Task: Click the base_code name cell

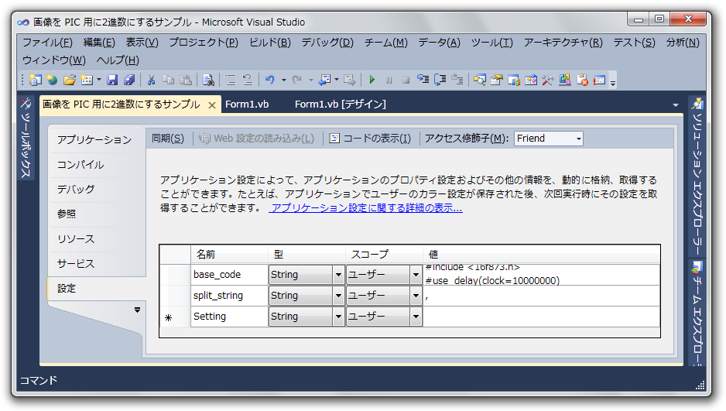Action: coord(229,275)
